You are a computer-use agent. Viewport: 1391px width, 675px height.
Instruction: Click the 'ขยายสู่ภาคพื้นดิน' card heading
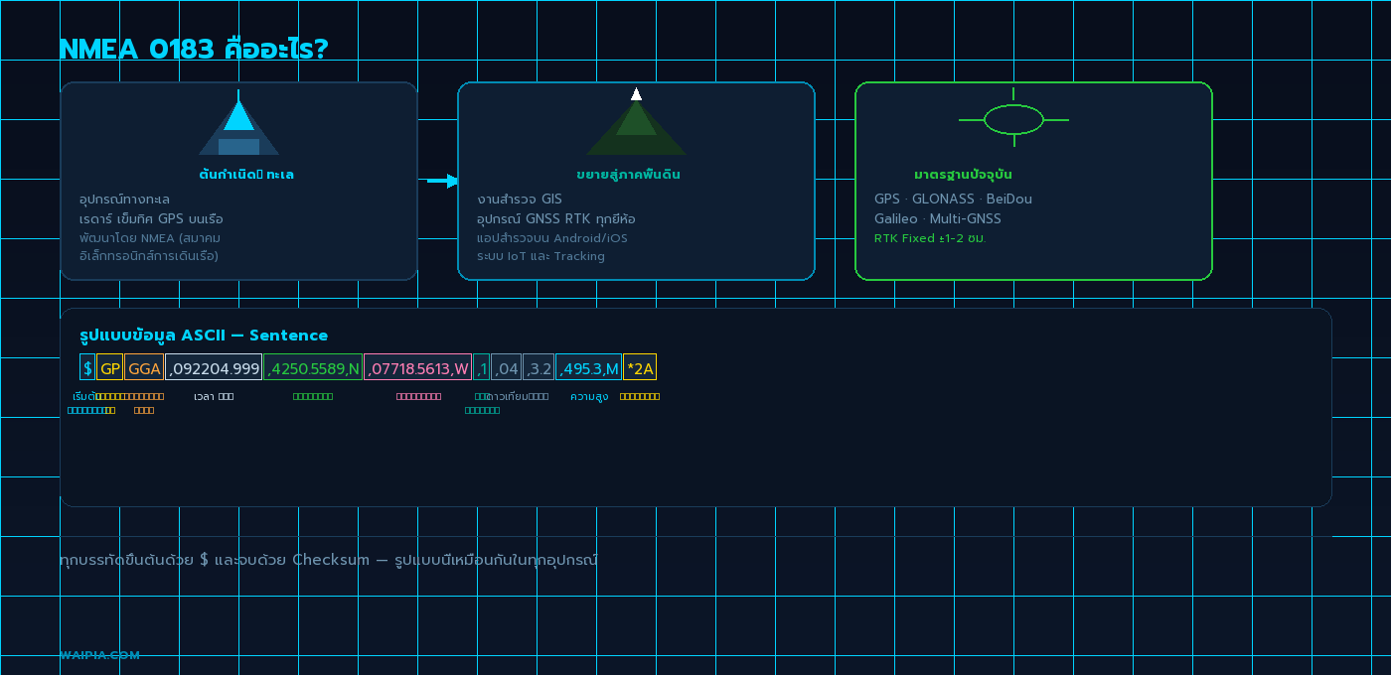pyautogui.click(x=628, y=175)
